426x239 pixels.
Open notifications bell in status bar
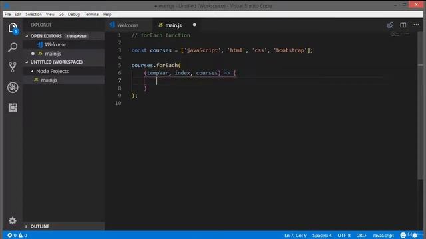(x=415, y=235)
